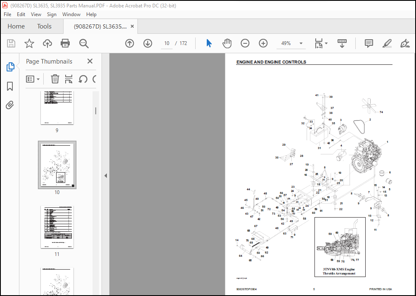Click the 49% zoom value field
Image resolution: width=416 pixels, height=296 pixels.
[286, 43]
